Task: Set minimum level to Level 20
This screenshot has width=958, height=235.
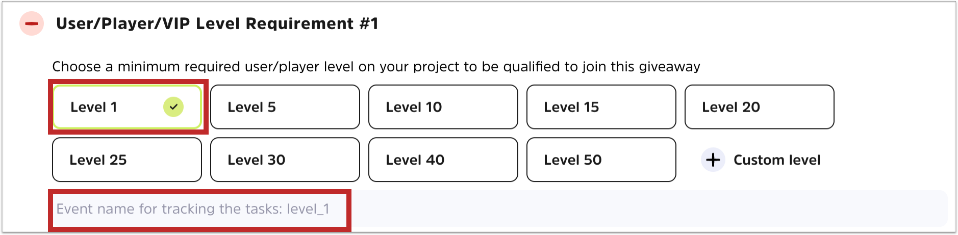Action: (x=759, y=107)
